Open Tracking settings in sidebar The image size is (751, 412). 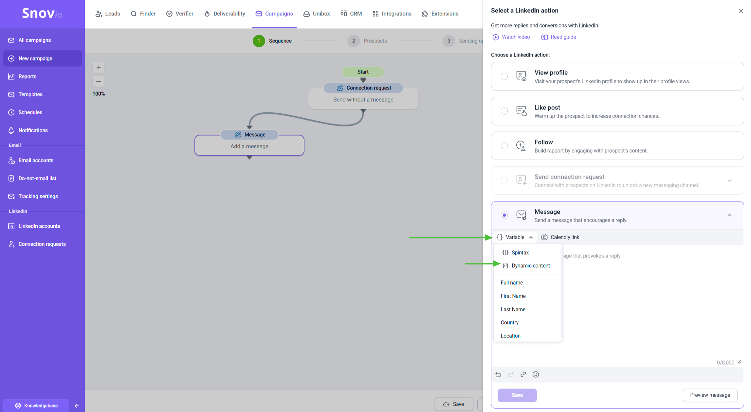(x=43, y=196)
